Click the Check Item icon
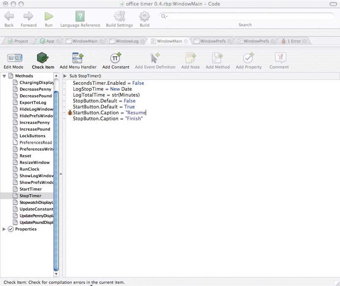 [x=43, y=58]
